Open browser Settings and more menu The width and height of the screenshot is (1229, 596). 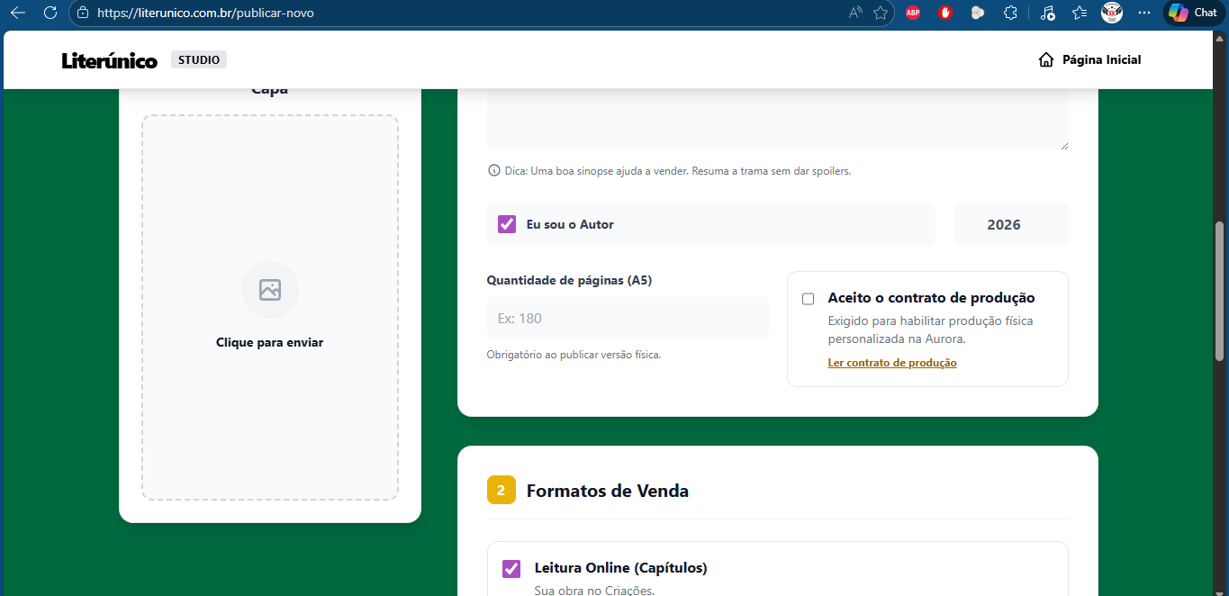(x=1144, y=13)
